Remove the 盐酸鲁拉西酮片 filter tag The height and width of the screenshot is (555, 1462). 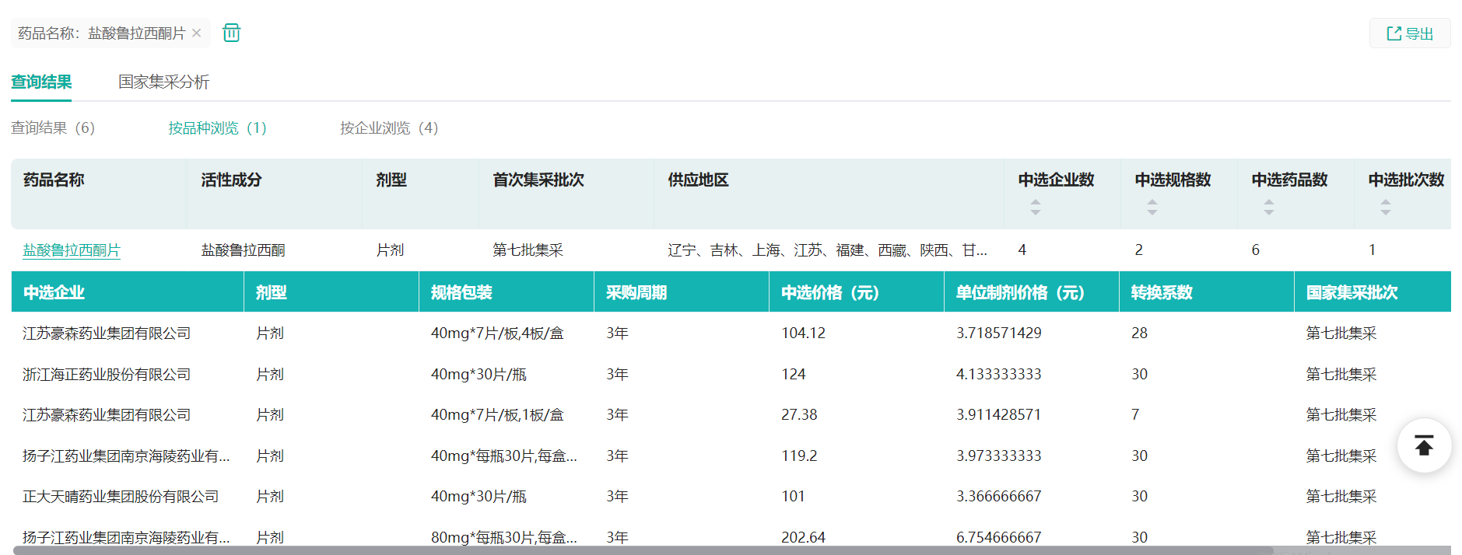pos(197,33)
